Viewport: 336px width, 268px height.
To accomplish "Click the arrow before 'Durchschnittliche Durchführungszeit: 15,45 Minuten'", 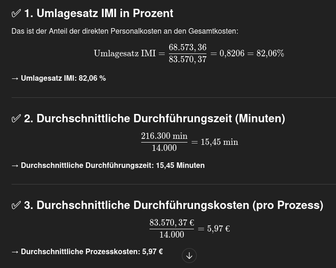I will 15,165.
